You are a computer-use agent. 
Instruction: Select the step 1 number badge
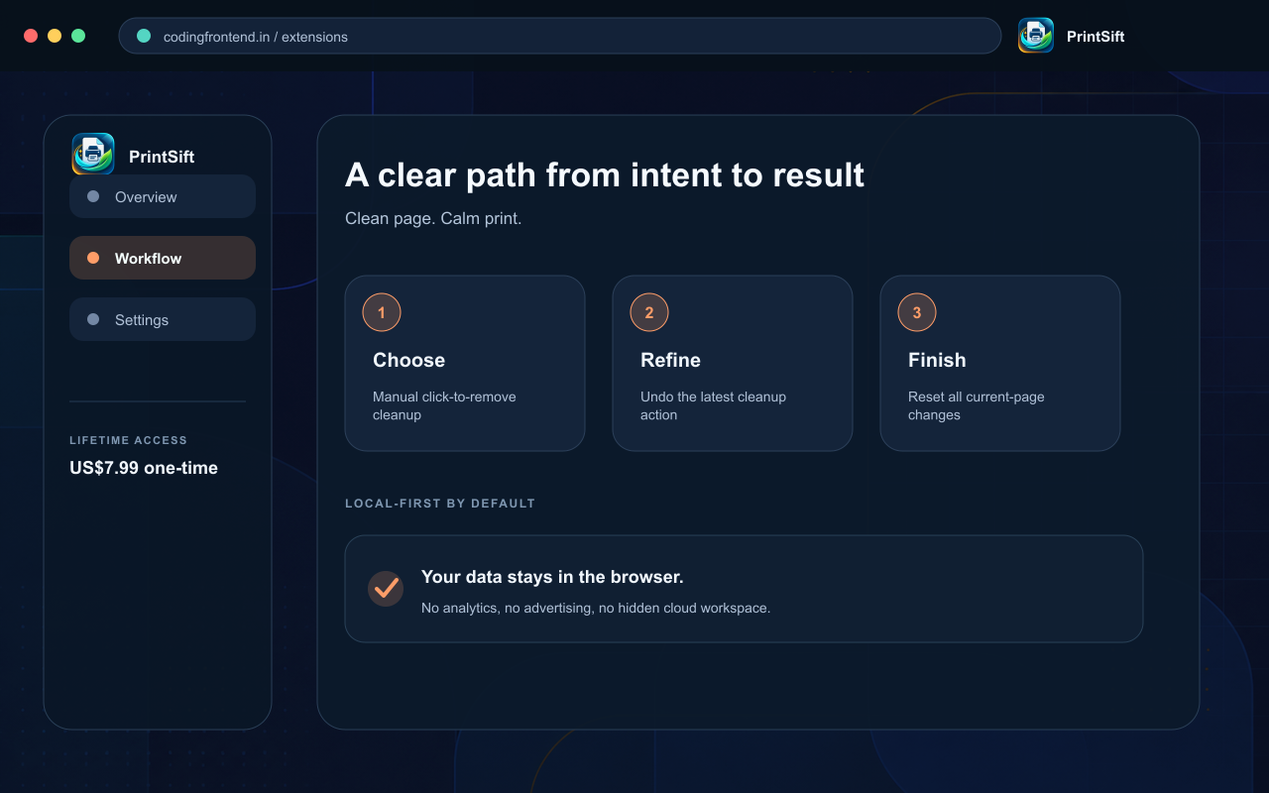(x=382, y=312)
